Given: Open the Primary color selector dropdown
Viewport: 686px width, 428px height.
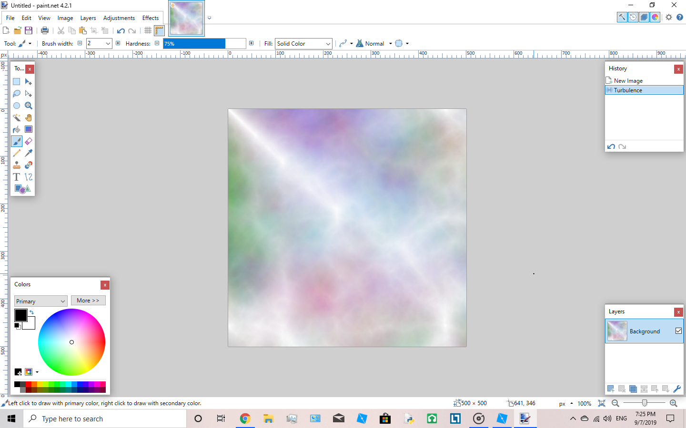Looking at the screenshot, I should pyautogui.click(x=40, y=301).
